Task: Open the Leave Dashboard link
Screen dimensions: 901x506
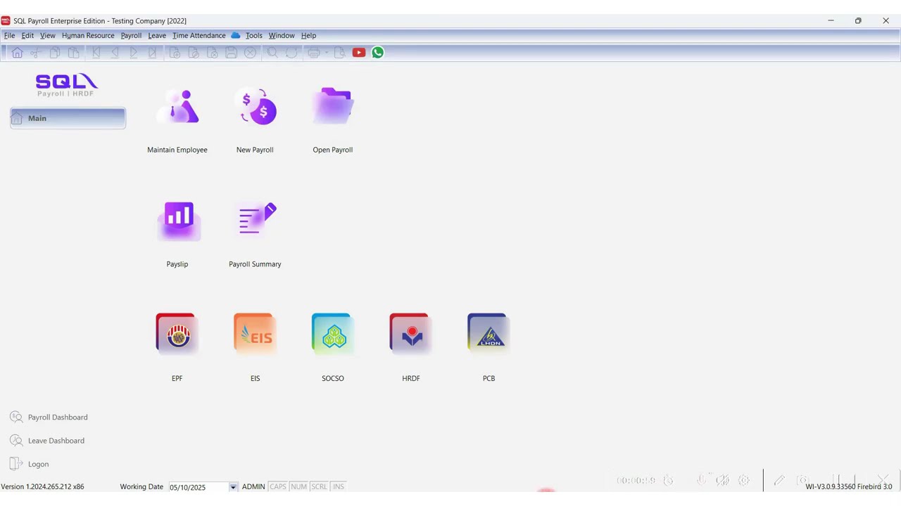Action: click(48, 441)
